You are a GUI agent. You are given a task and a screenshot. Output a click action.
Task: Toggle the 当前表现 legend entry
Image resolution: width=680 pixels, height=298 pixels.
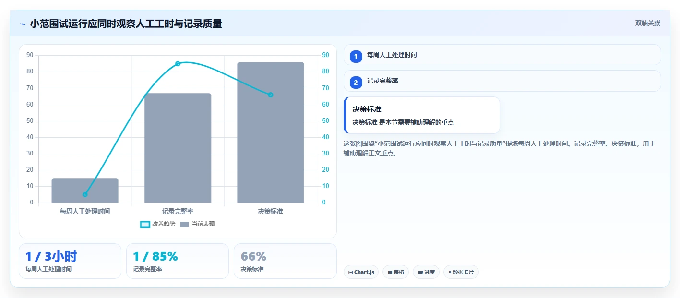pyautogui.click(x=197, y=224)
